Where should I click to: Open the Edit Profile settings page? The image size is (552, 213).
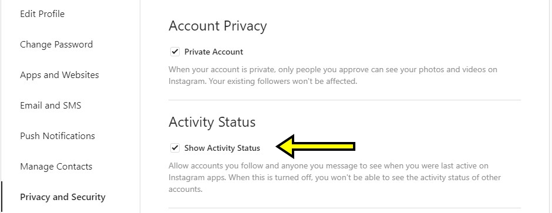[42, 14]
